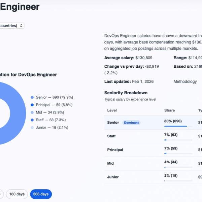Click the Junior legend color dot
The image size is (202, 202).
(x=32, y=127)
